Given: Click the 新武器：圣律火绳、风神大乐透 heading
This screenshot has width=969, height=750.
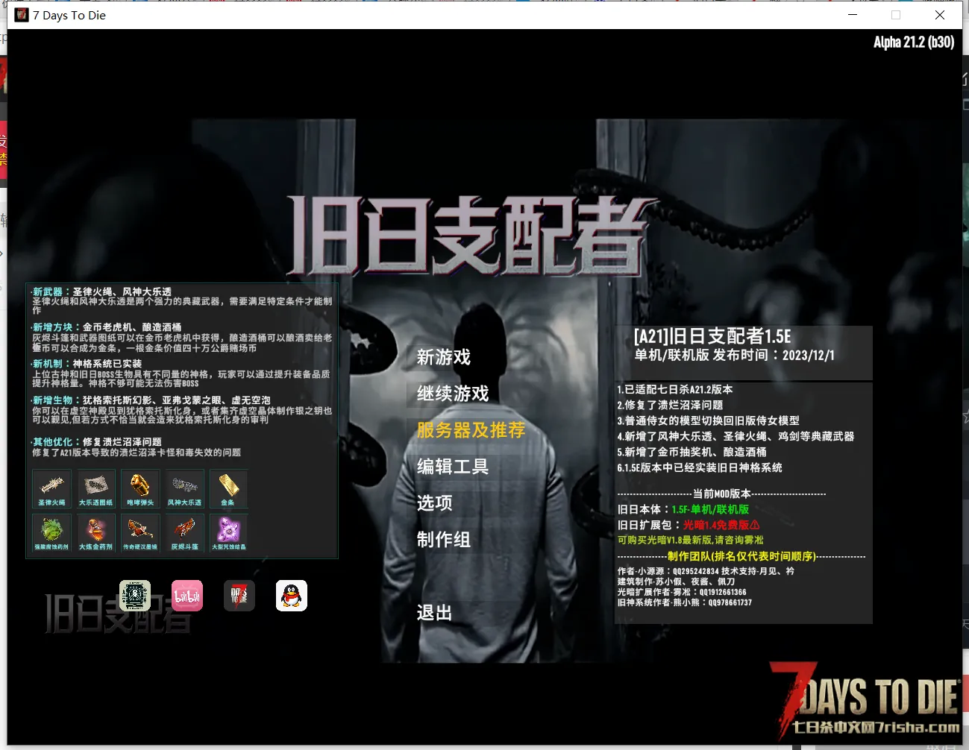Looking at the screenshot, I should click(102, 292).
